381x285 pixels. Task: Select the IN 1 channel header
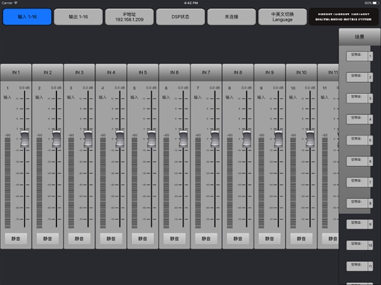tap(16, 72)
